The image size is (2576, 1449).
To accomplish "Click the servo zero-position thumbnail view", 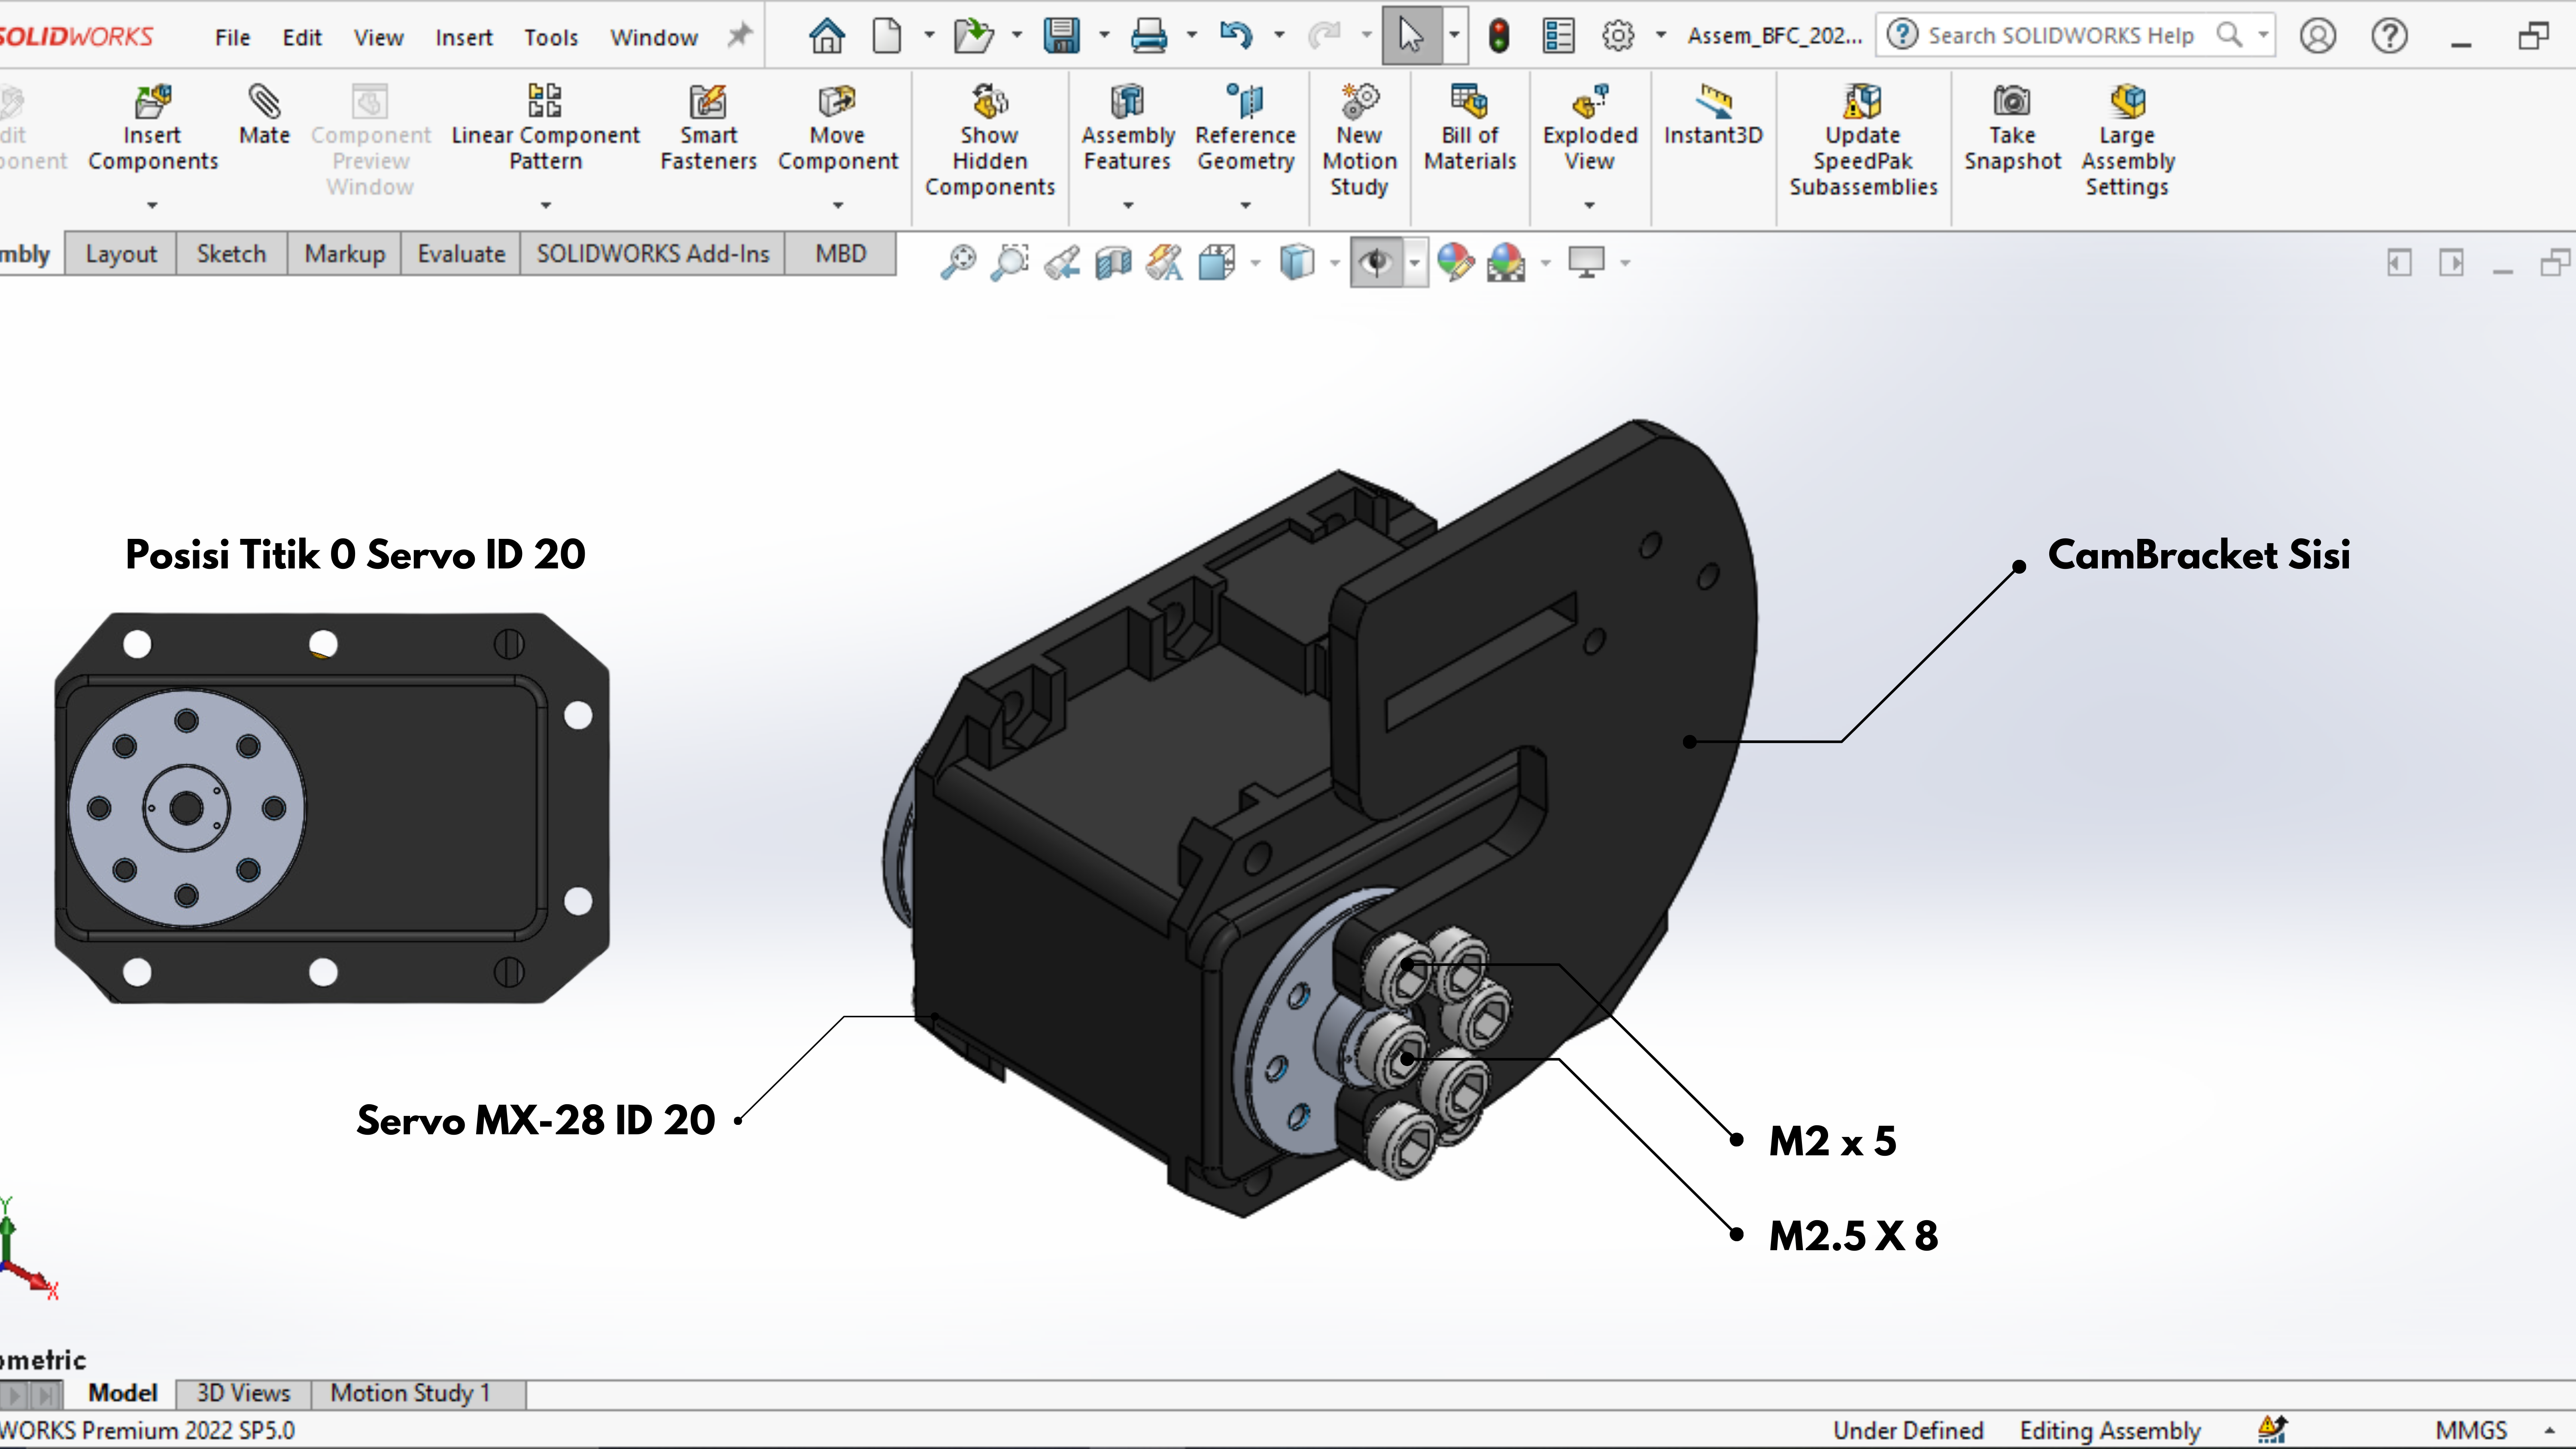I will click(331, 808).
